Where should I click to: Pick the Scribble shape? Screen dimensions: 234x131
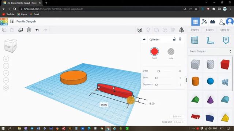(225, 82)
